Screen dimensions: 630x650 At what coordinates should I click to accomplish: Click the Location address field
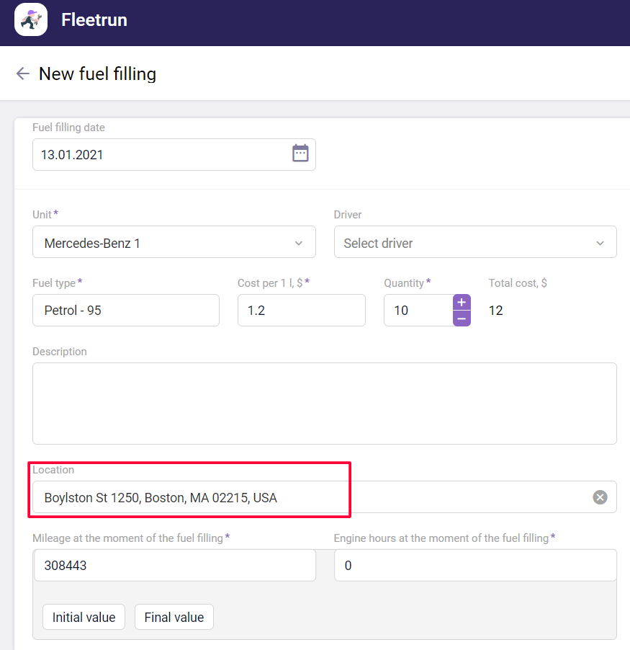click(x=310, y=497)
